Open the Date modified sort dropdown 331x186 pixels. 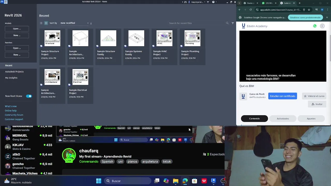pyautogui.click(x=74, y=23)
